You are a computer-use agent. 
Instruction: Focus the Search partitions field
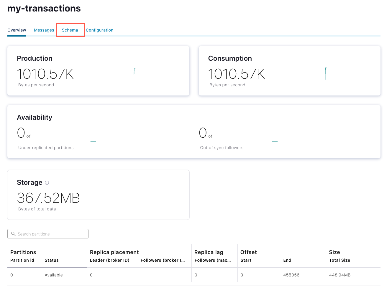pyautogui.click(x=52, y=234)
